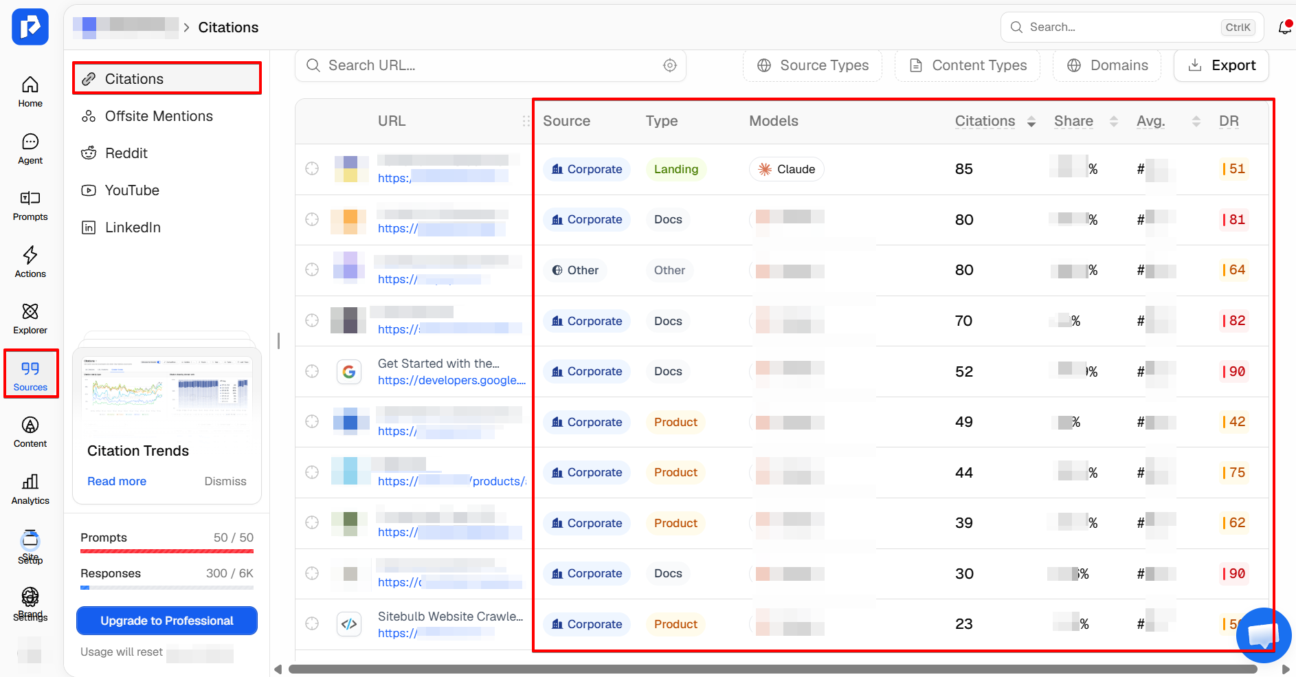The height and width of the screenshot is (677, 1296).
Task: Click the app logo in the sidebar
Action: [30, 27]
